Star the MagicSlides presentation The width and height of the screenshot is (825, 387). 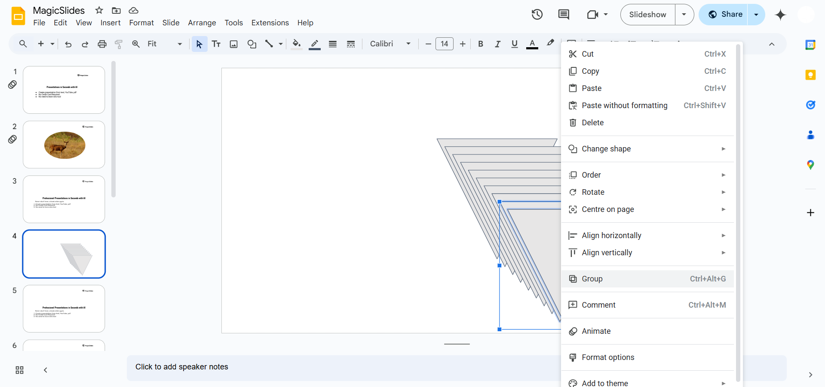(99, 10)
